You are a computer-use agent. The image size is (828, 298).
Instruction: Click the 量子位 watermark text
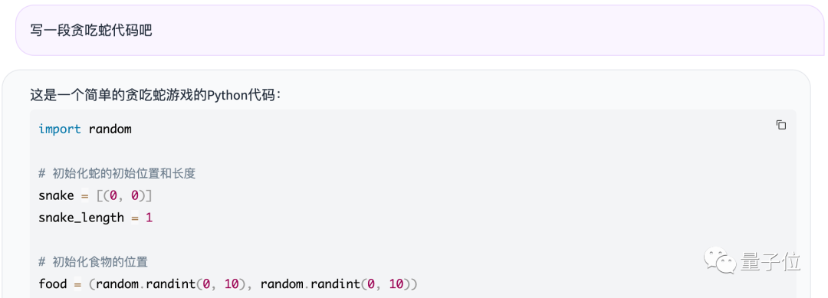tap(770, 261)
